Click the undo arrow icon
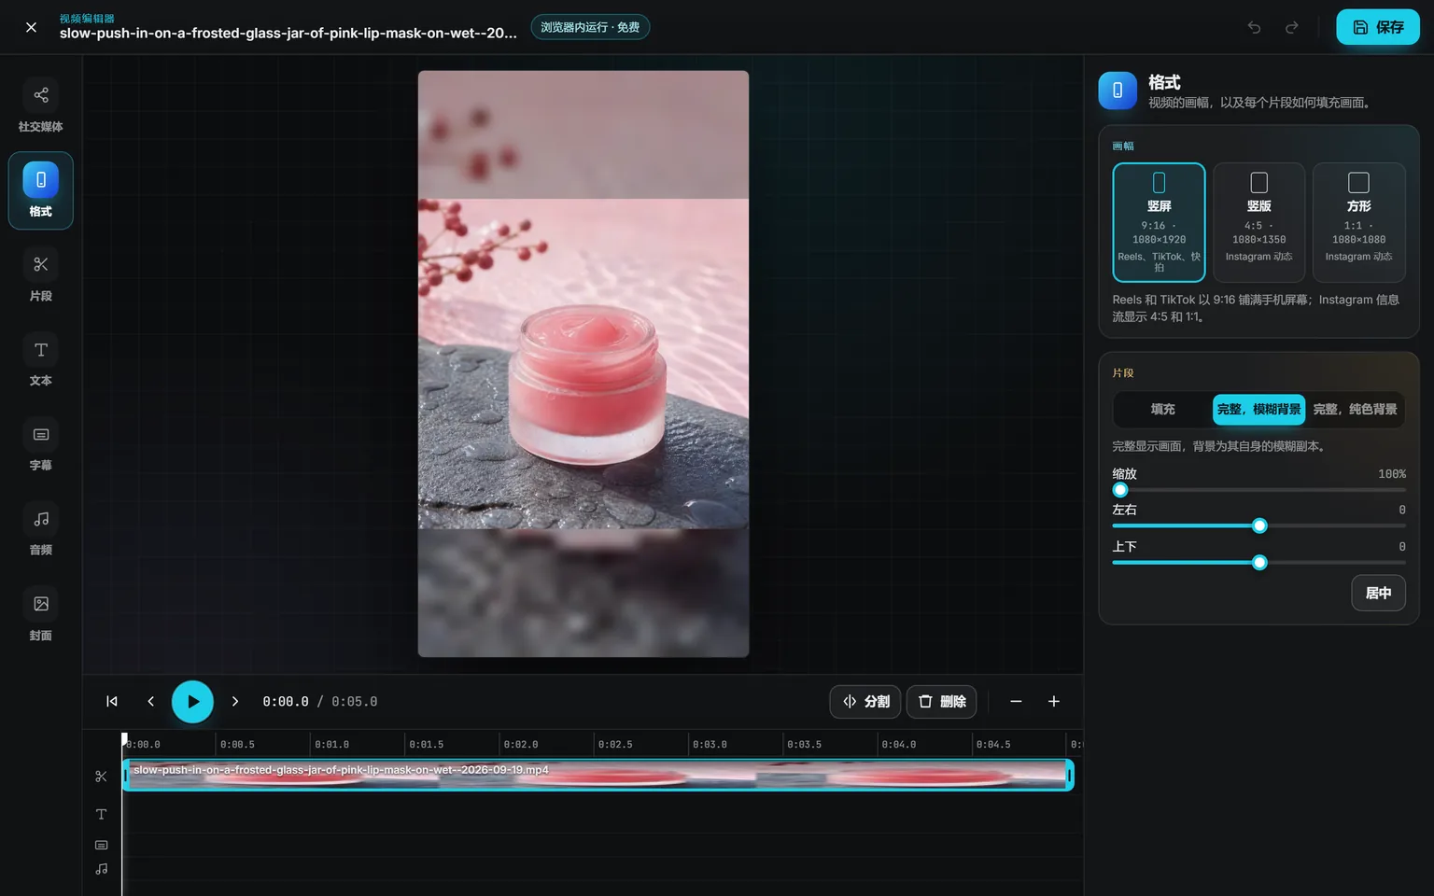The image size is (1434, 896). coord(1254,27)
